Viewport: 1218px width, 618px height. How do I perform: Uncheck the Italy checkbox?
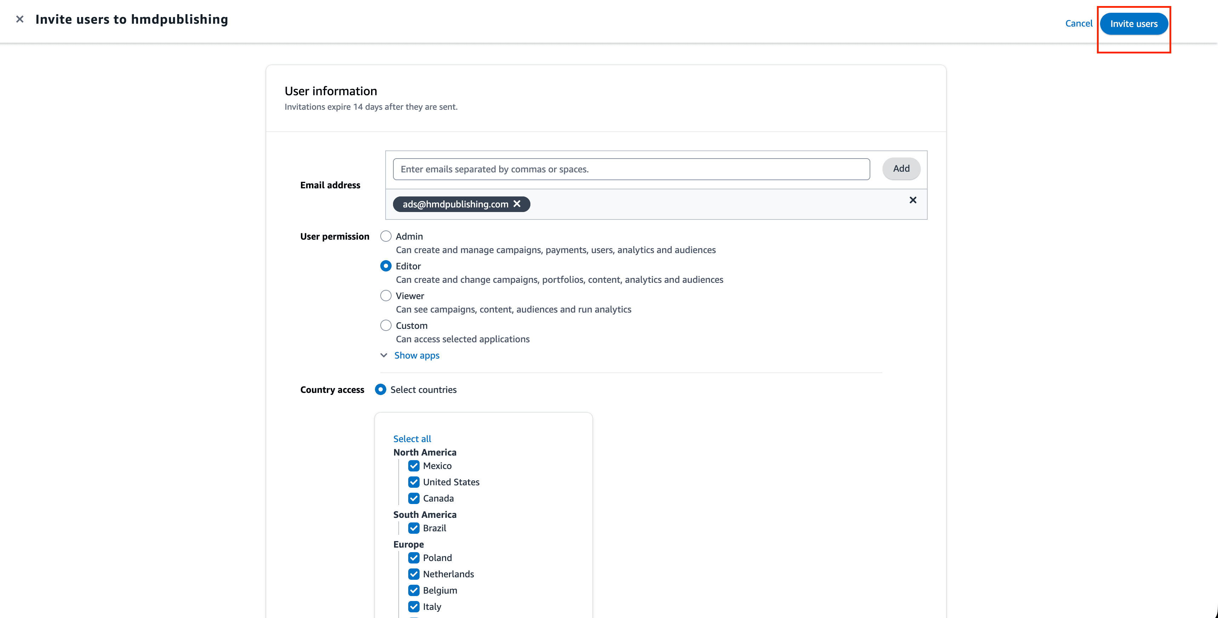tap(414, 606)
